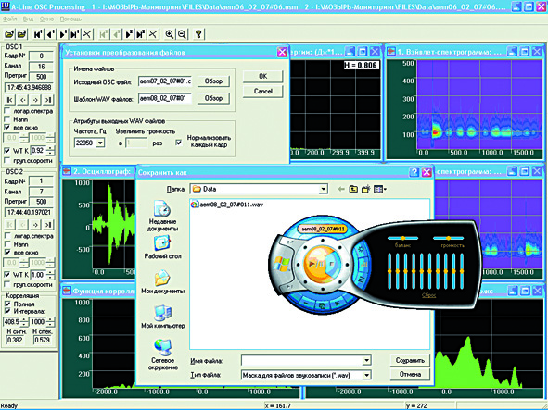Go to previous frame of file 1

point(50,34)
